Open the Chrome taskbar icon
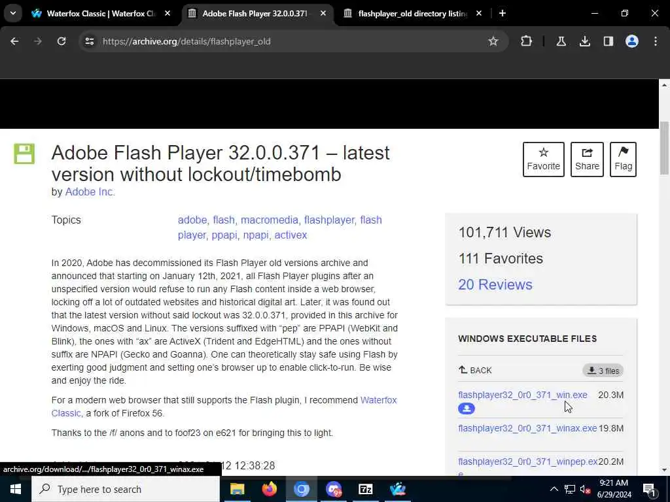The height and width of the screenshot is (502, 670). (x=301, y=489)
